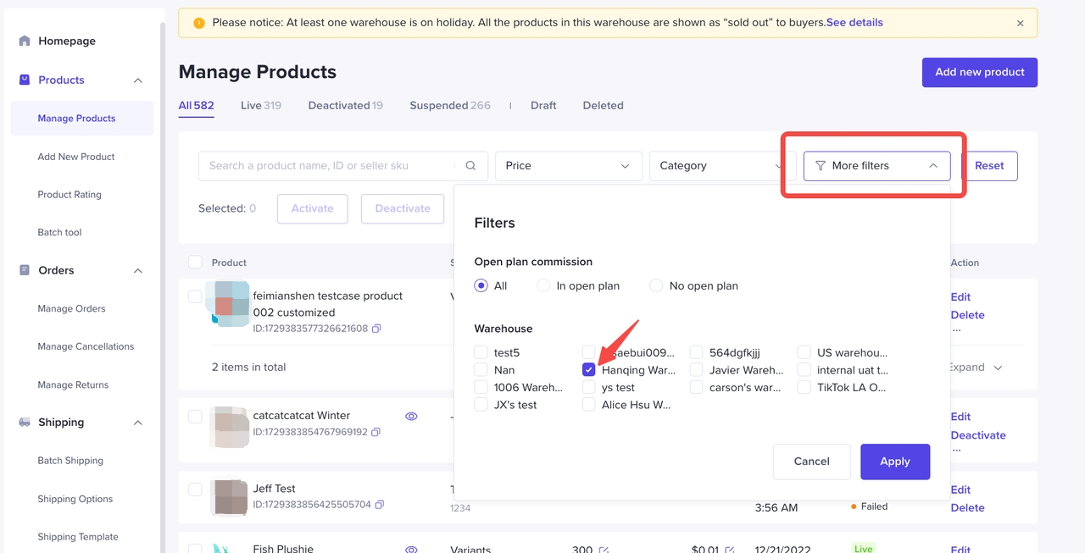1085x553 pixels.
Task: Click the See details link in the notice
Action: [854, 22]
